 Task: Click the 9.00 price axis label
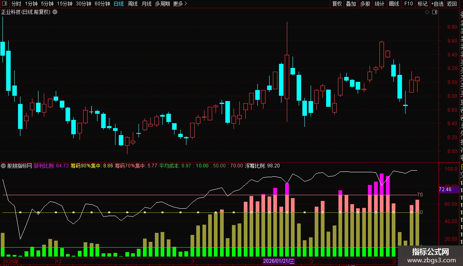point(452,82)
